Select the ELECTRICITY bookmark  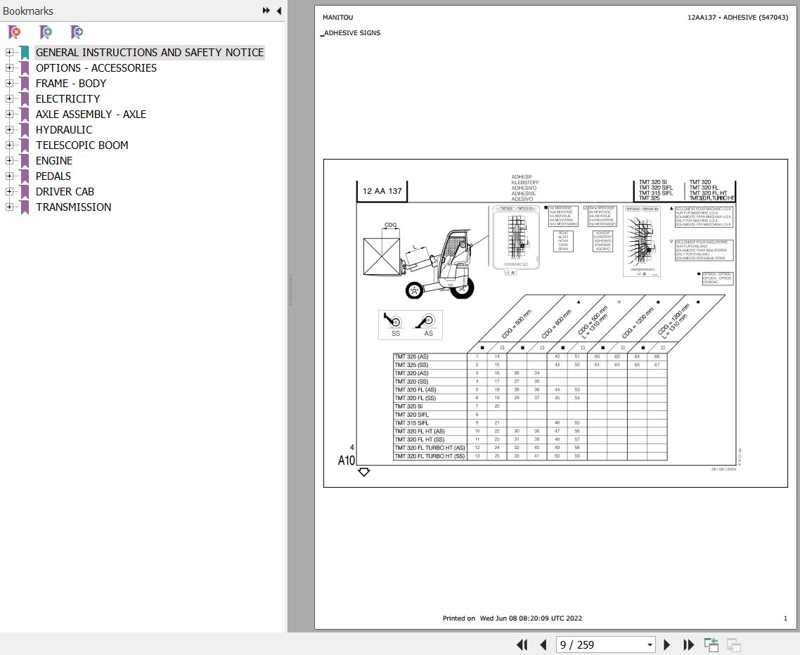click(68, 99)
